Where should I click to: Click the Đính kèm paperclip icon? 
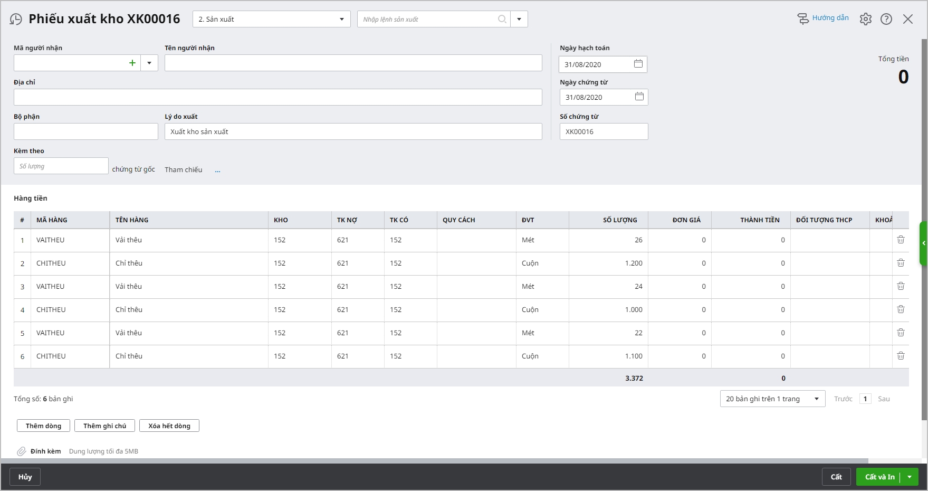(x=21, y=451)
